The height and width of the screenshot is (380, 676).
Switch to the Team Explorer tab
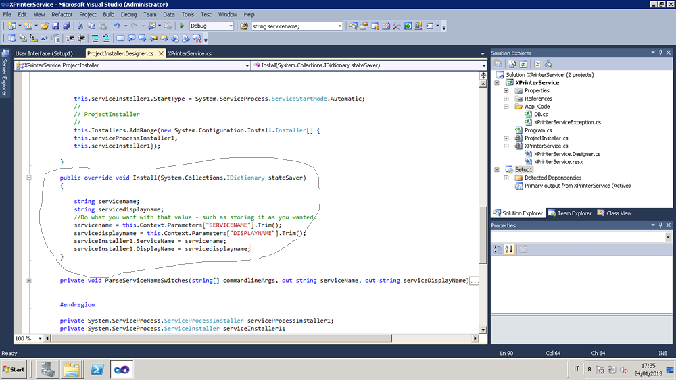pyautogui.click(x=570, y=213)
